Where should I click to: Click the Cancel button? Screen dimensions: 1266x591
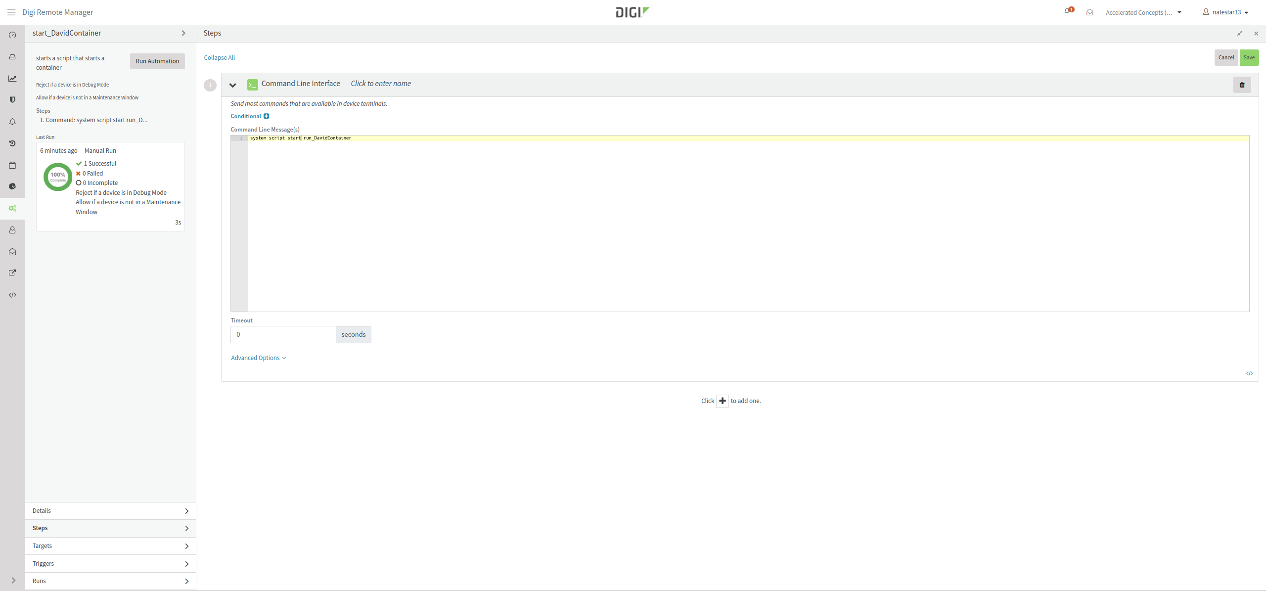tap(1226, 57)
